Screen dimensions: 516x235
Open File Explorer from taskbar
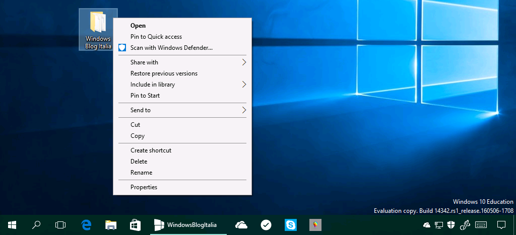click(x=110, y=225)
